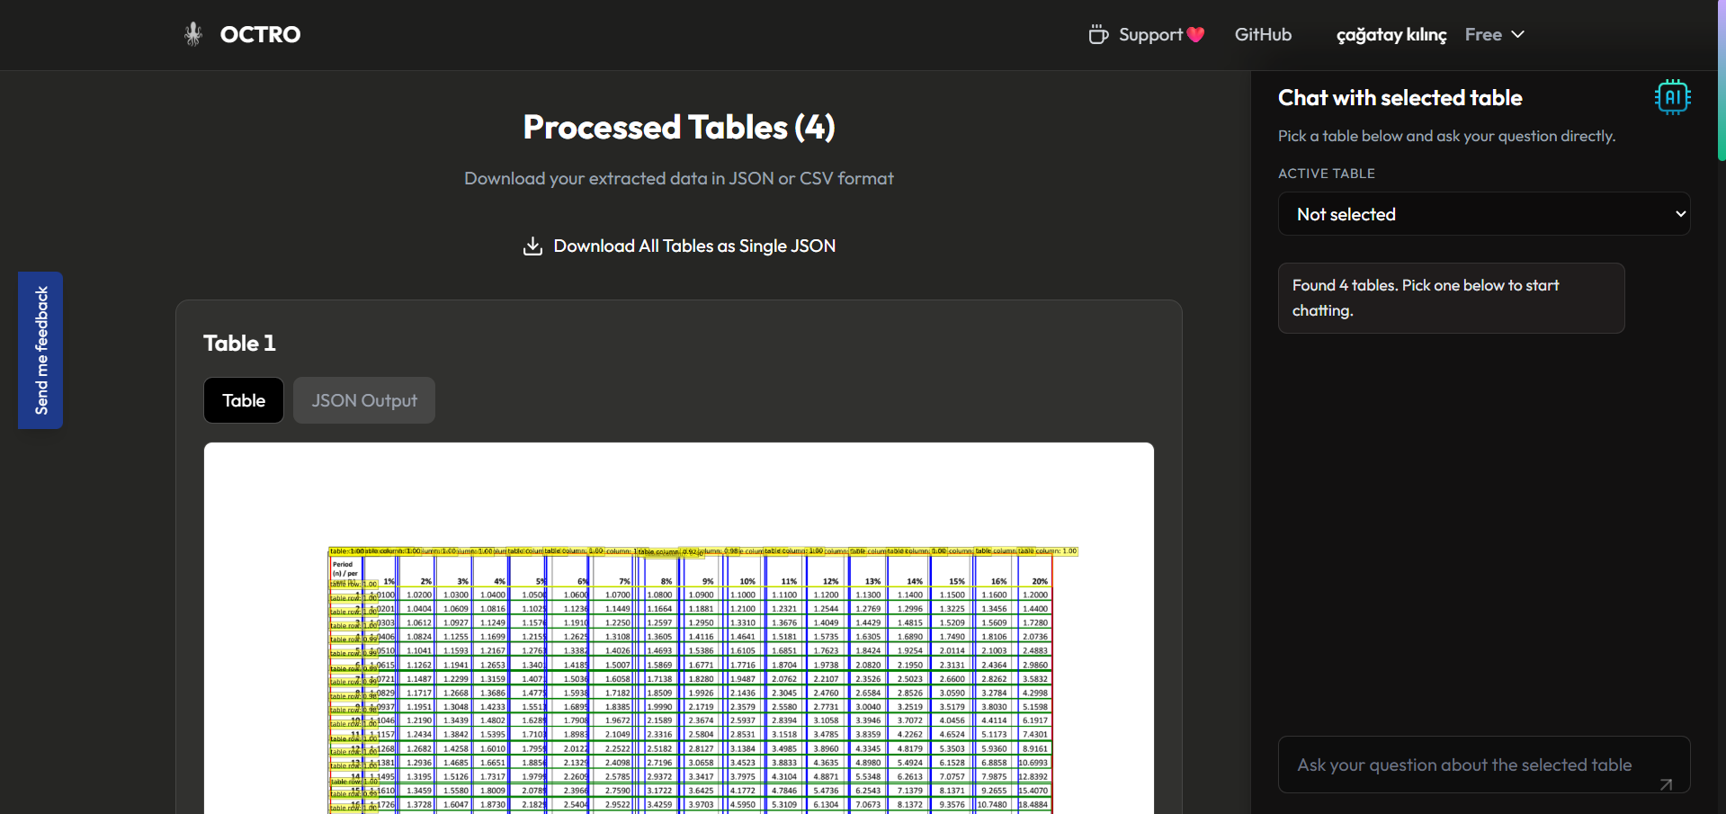Switch to the JSON Output tab
Viewport: 1726px width, 814px height.
pos(363,400)
